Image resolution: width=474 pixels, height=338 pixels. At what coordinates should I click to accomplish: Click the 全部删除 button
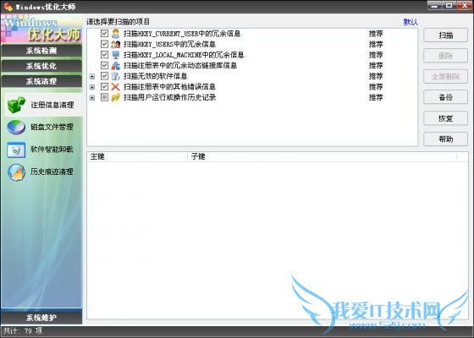[445, 77]
